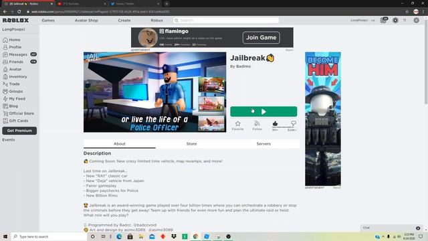Open the Avatar sidebar item
The width and height of the screenshot is (428, 241).
[x=12, y=69]
